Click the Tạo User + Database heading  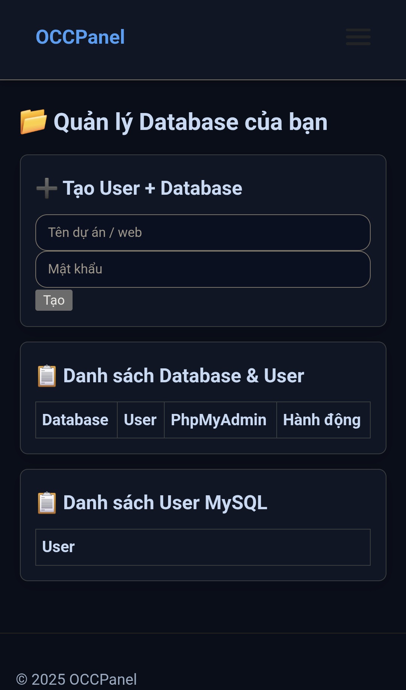point(152,188)
